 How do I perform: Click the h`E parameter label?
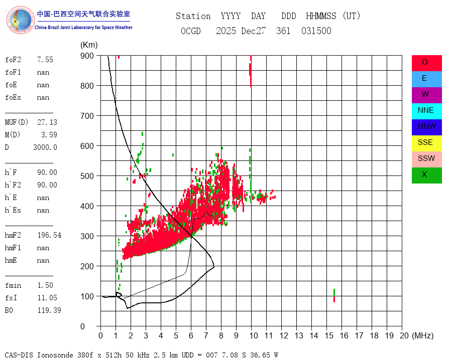(11, 198)
